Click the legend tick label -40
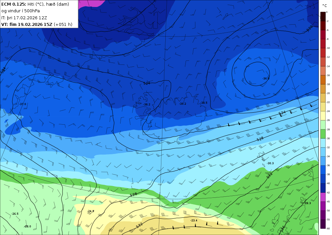332x235 pixels. click(328, 183)
